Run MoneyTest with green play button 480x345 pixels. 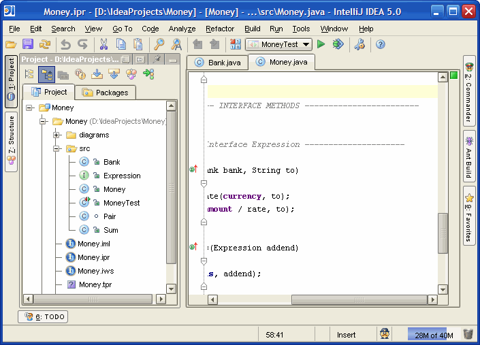point(321,44)
